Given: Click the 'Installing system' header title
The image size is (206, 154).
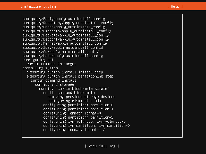Looking at the screenshot, I should [38, 6].
